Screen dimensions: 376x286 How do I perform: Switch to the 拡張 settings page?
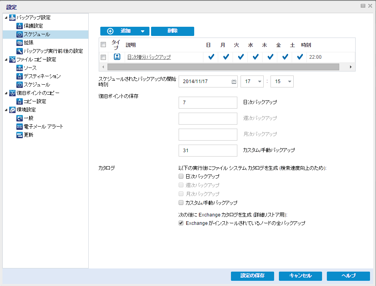coord(28,42)
